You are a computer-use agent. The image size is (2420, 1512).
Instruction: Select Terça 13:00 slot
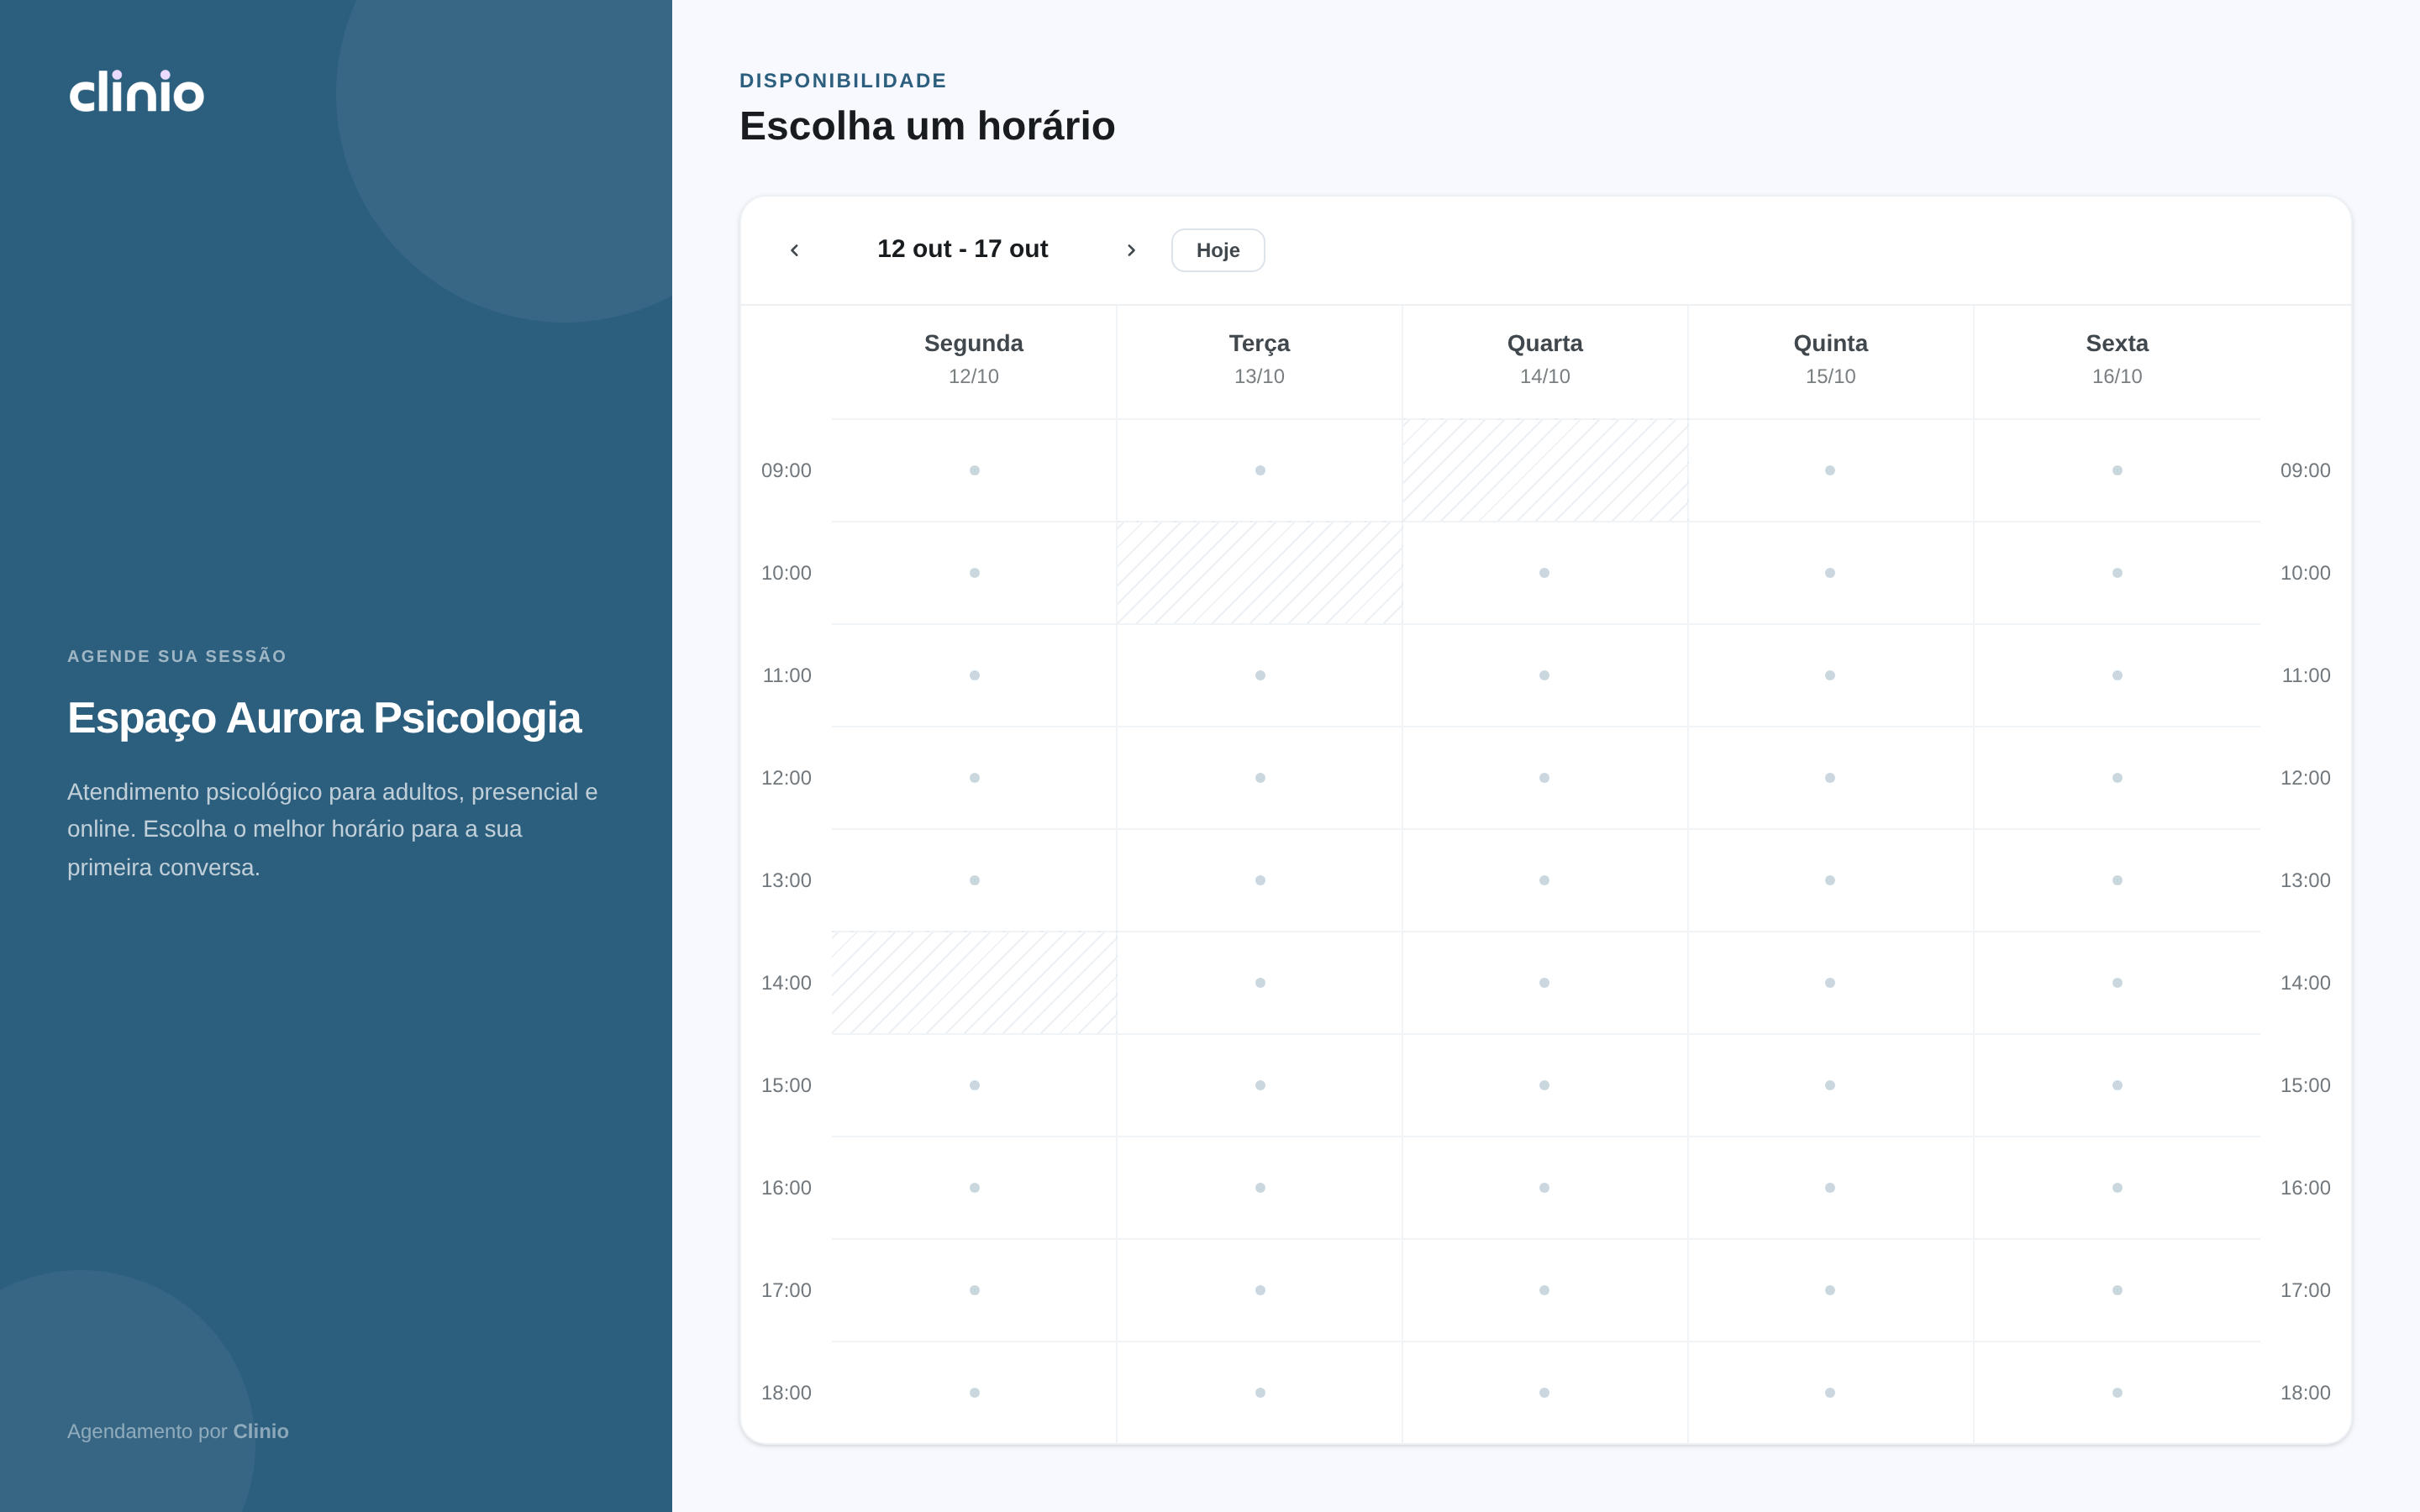click(1260, 880)
